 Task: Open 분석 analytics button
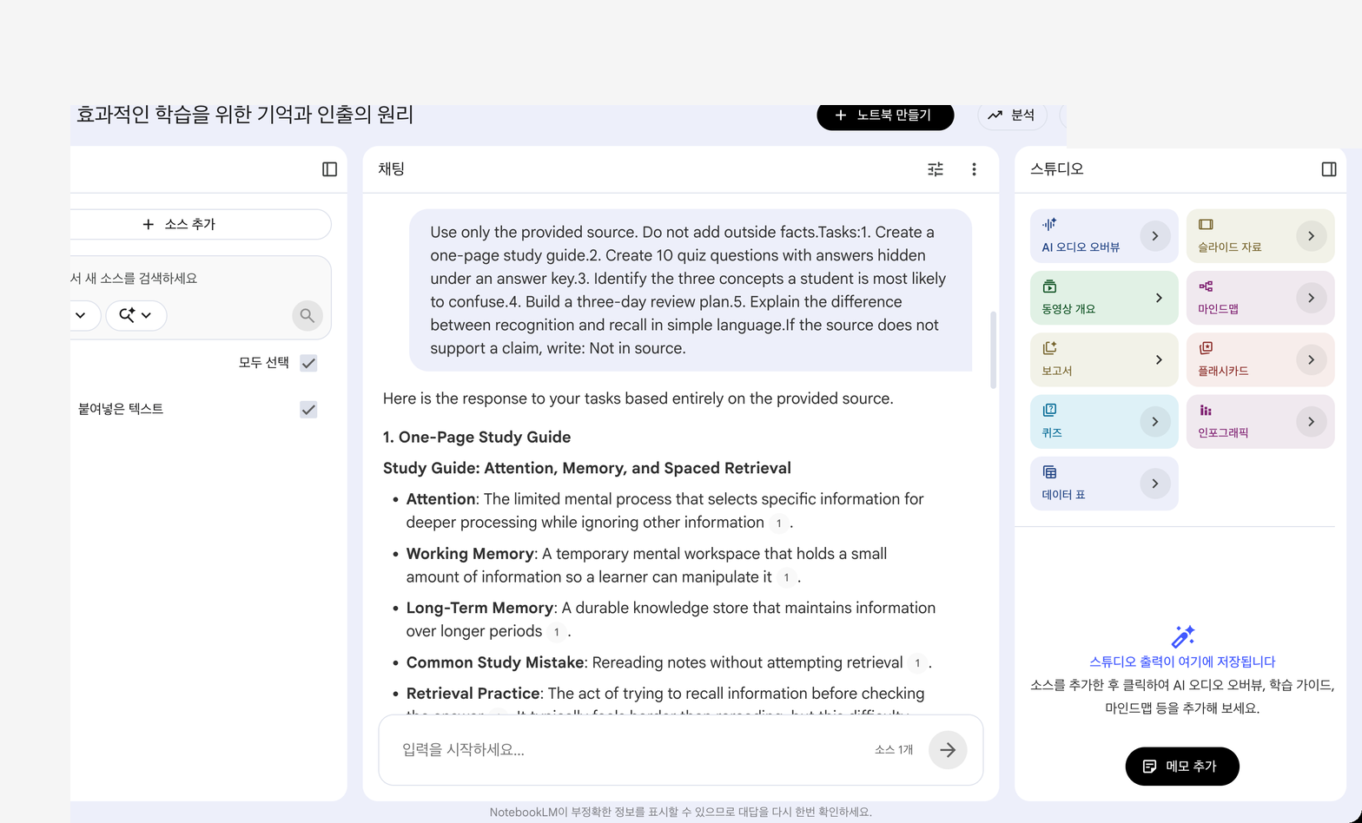click(1012, 115)
